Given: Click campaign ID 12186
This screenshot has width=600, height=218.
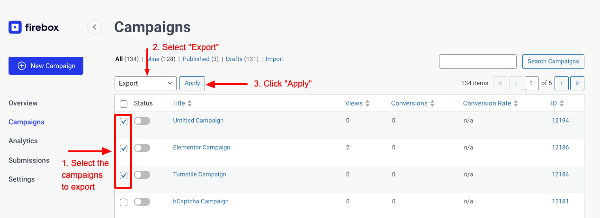Looking at the screenshot, I should pos(560,148).
